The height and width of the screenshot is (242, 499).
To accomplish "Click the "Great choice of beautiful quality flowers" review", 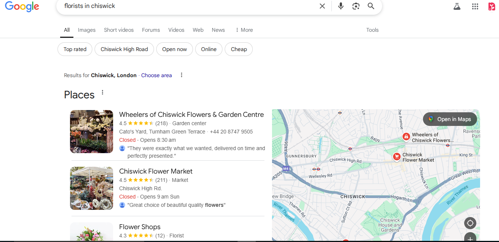I will click(x=176, y=205).
